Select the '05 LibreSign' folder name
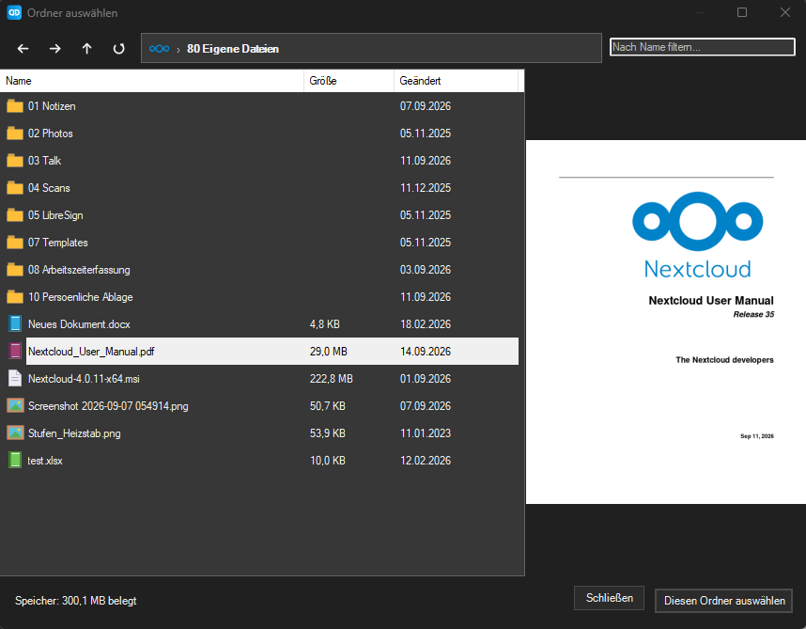Image resolution: width=806 pixels, height=629 pixels. coord(55,215)
